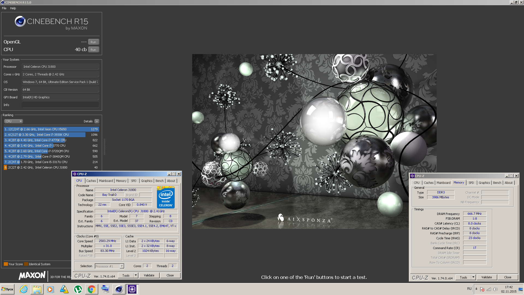The height and width of the screenshot is (295, 524).
Task: Select ranking row Intel Celeron CPU J1800
Action: 51,167
